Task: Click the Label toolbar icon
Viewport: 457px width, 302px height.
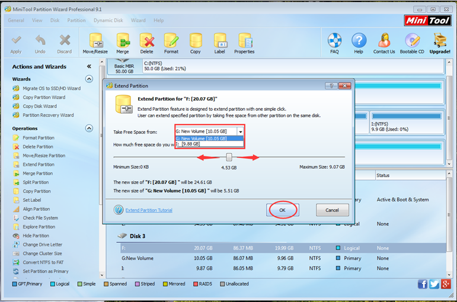Action: [x=220, y=40]
